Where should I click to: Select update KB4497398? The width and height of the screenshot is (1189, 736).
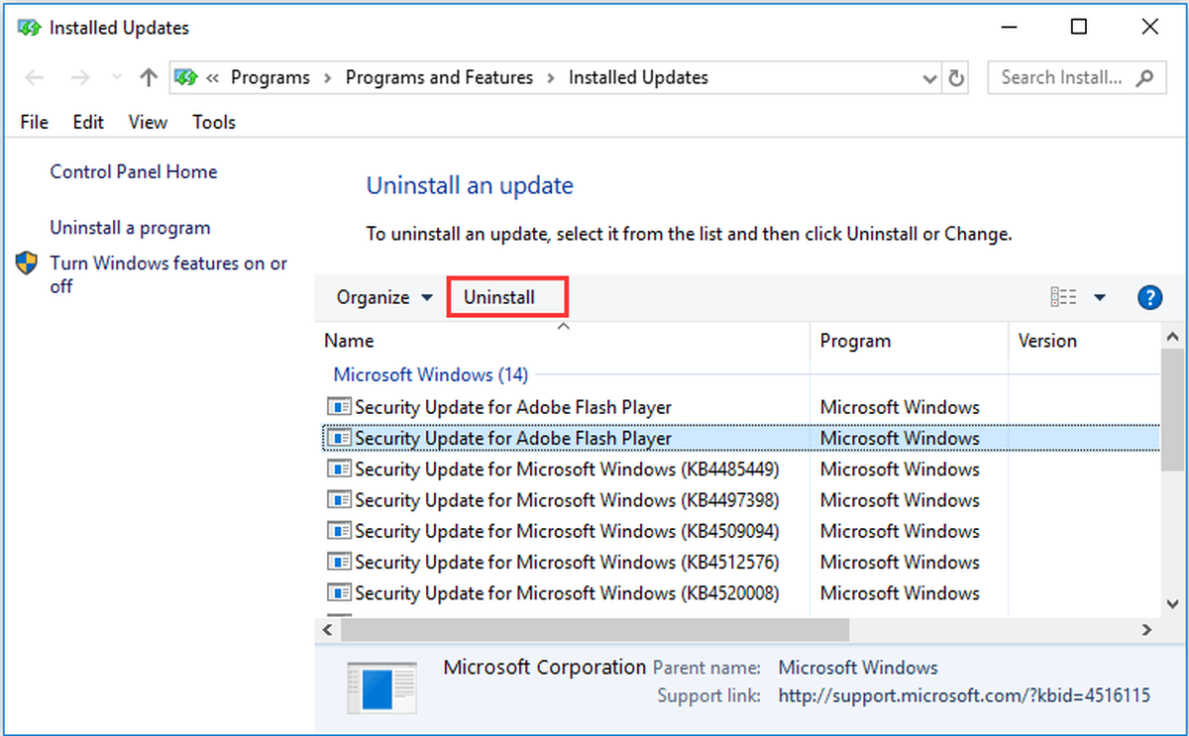point(567,499)
